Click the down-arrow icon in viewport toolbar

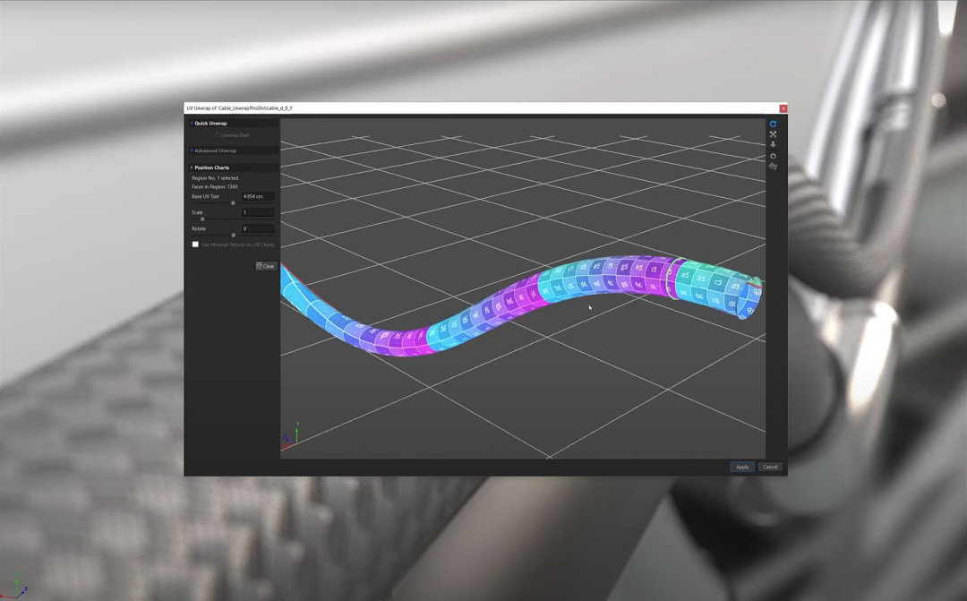tap(773, 145)
